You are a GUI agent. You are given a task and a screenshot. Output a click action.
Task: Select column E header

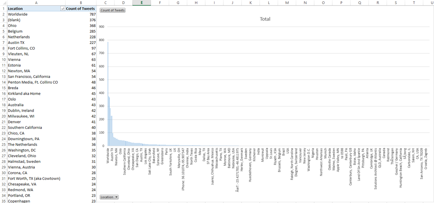click(x=141, y=3)
